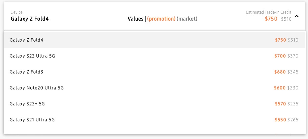Select Galaxy S21 Ultra 5G option
This screenshot has width=308, height=139.
point(32,120)
